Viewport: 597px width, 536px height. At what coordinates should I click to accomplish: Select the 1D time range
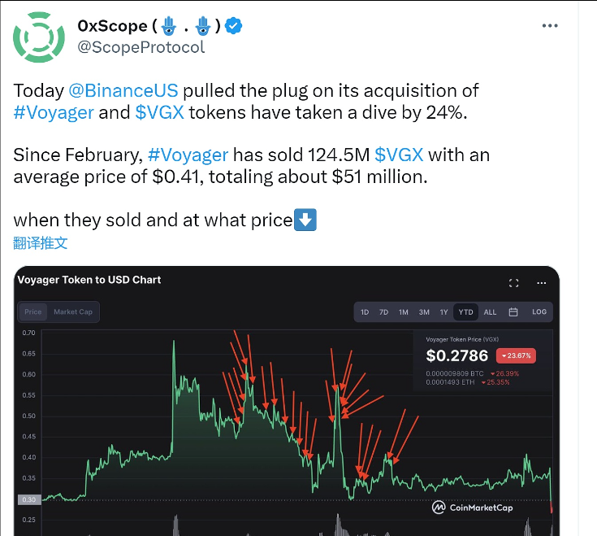365,312
